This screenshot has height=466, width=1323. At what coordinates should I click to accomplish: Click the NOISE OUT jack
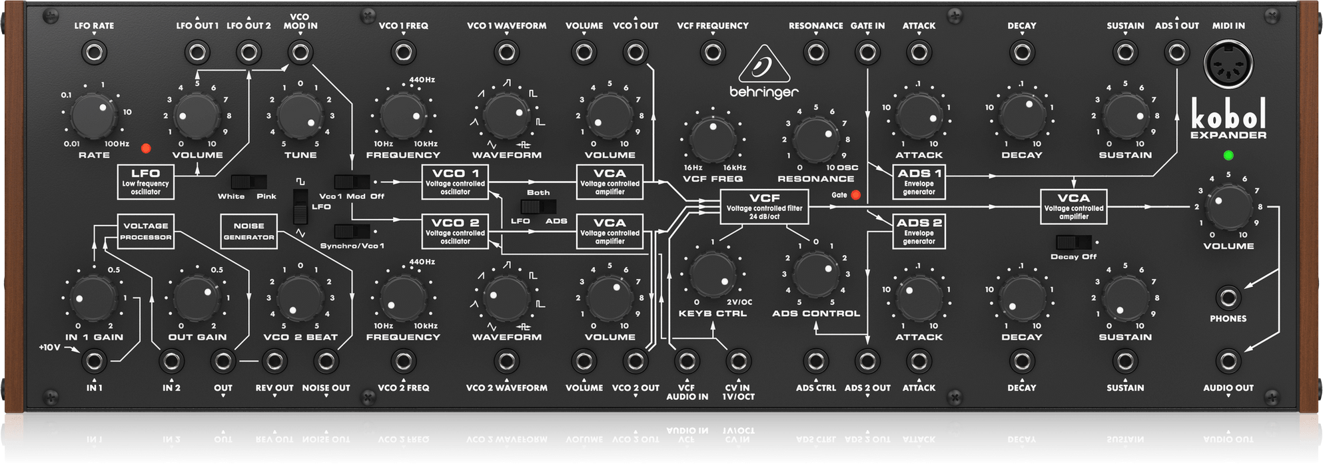(326, 361)
